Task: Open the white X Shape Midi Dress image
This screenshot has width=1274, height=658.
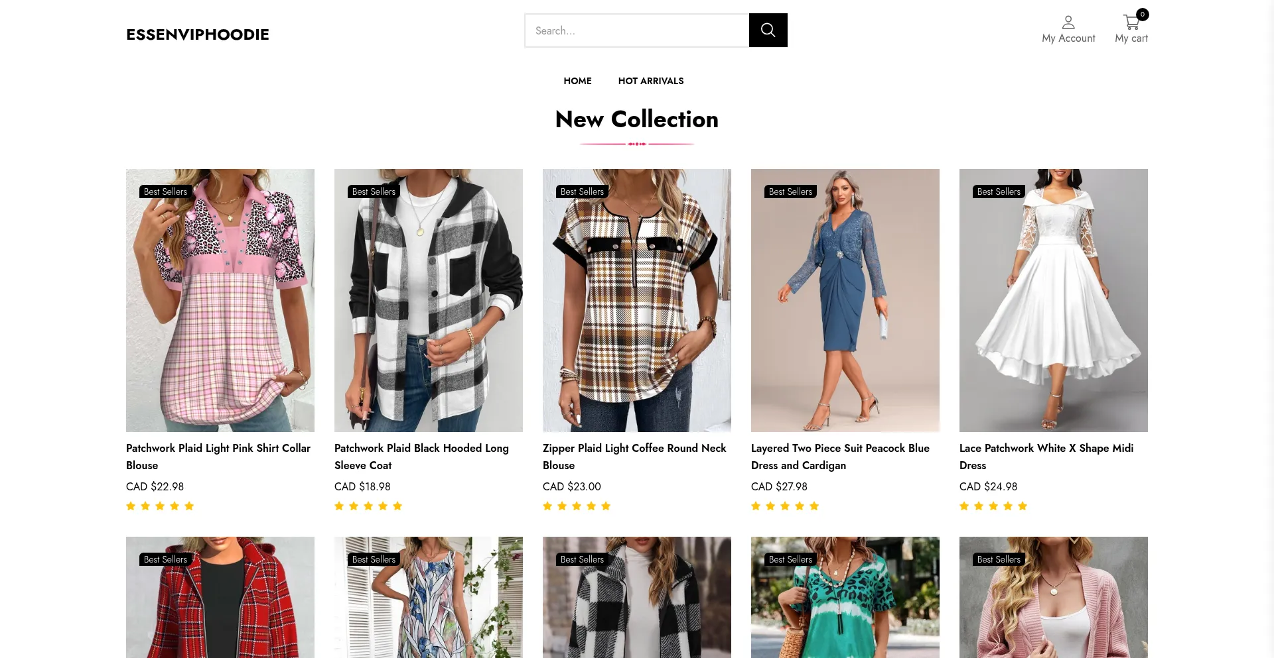Action: point(1054,300)
